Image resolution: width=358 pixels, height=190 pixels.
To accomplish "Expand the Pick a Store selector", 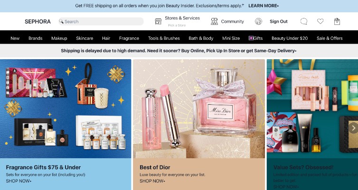I will tap(177, 25).
